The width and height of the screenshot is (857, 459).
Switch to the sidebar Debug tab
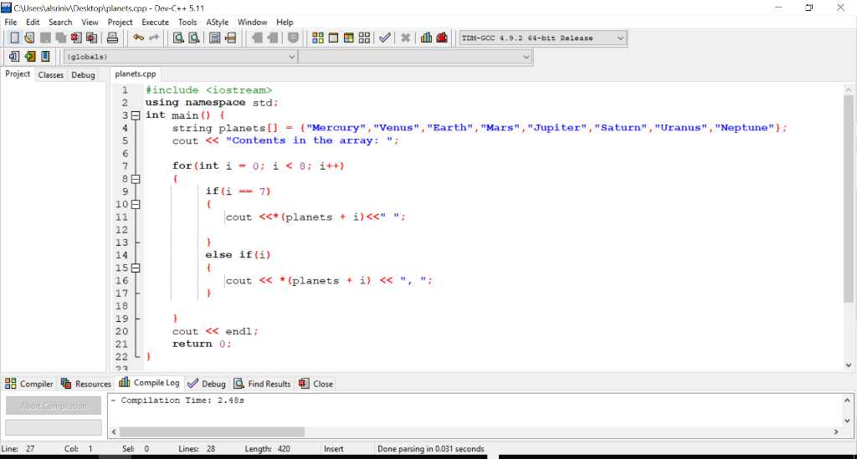(83, 74)
